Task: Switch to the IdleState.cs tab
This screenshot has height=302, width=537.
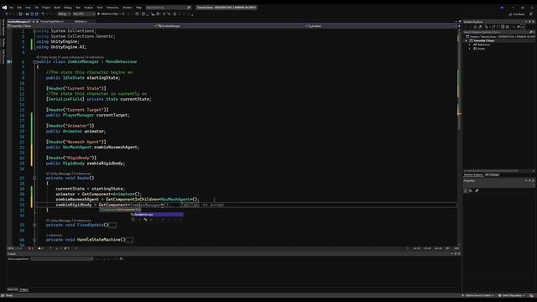Action: [81, 22]
